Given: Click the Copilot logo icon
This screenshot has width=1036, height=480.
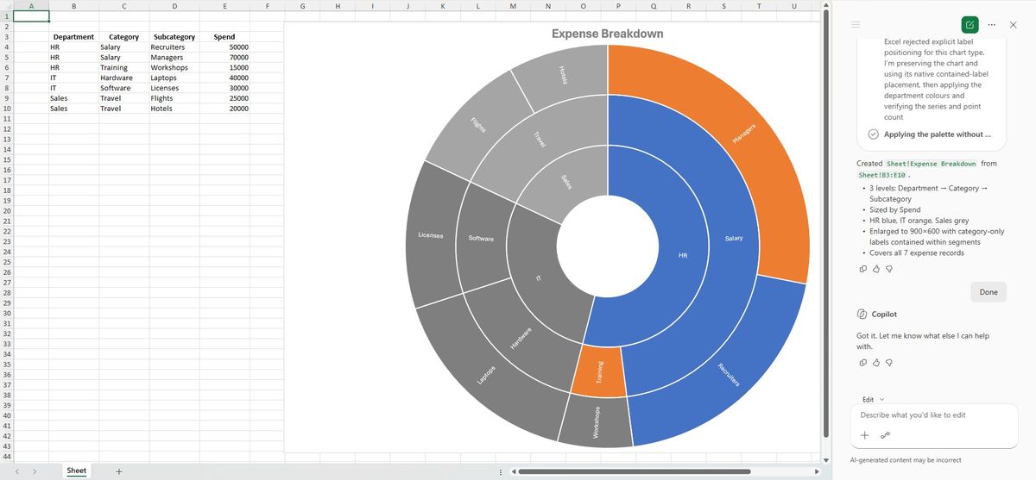Looking at the screenshot, I should pyautogui.click(x=862, y=315).
